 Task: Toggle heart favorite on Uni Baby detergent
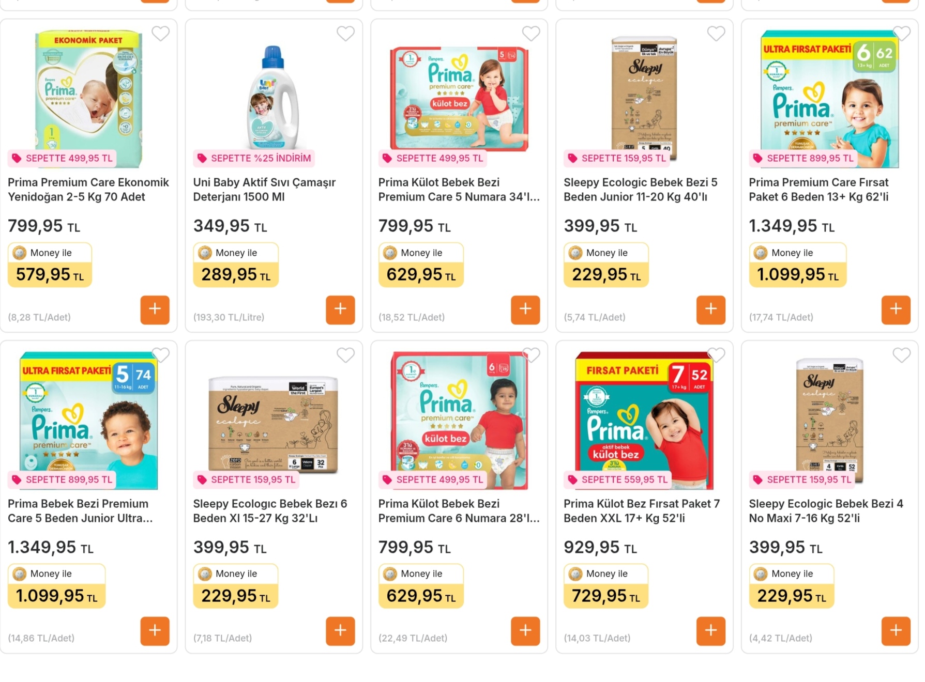(x=346, y=34)
